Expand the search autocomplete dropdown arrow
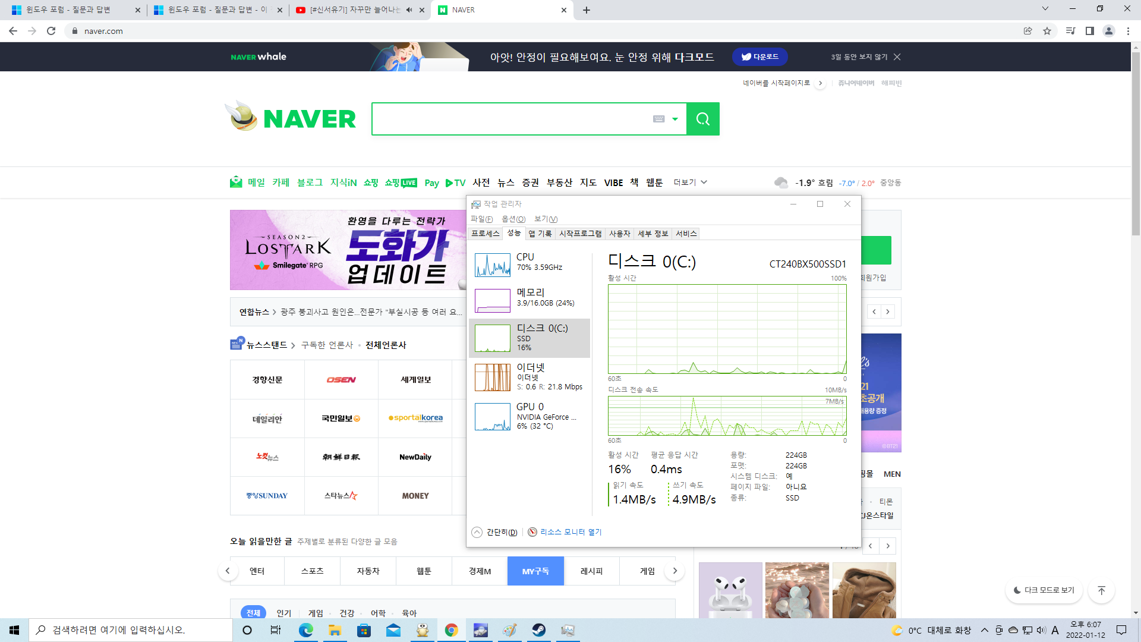This screenshot has height=642, width=1141. [675, 119]
